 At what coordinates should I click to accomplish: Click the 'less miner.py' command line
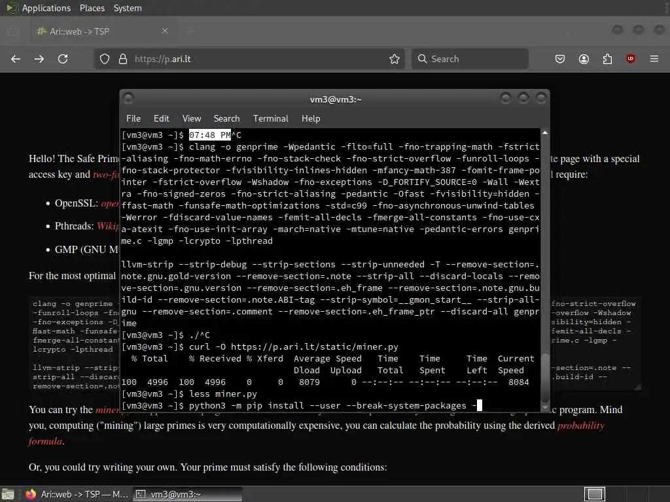[223, 393]
